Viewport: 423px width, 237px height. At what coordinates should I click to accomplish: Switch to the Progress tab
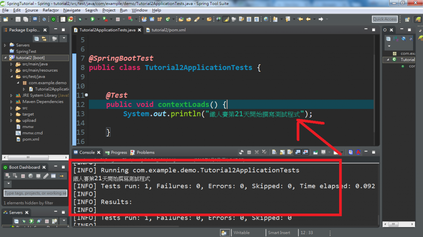pos(116,152)
